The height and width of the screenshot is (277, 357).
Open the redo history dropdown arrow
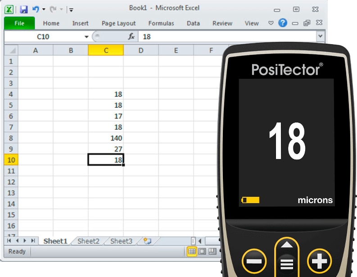tap(61, 9)
